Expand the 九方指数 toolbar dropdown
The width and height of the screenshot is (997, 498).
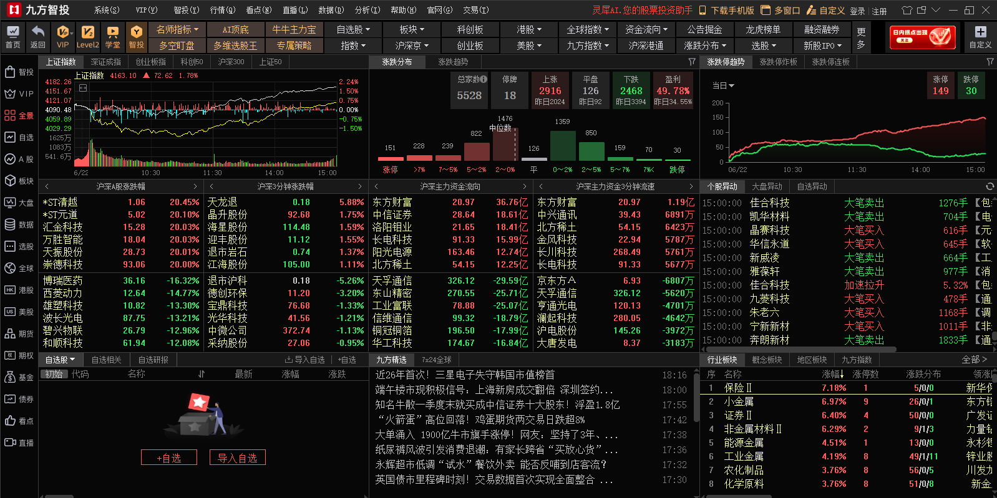588,45
